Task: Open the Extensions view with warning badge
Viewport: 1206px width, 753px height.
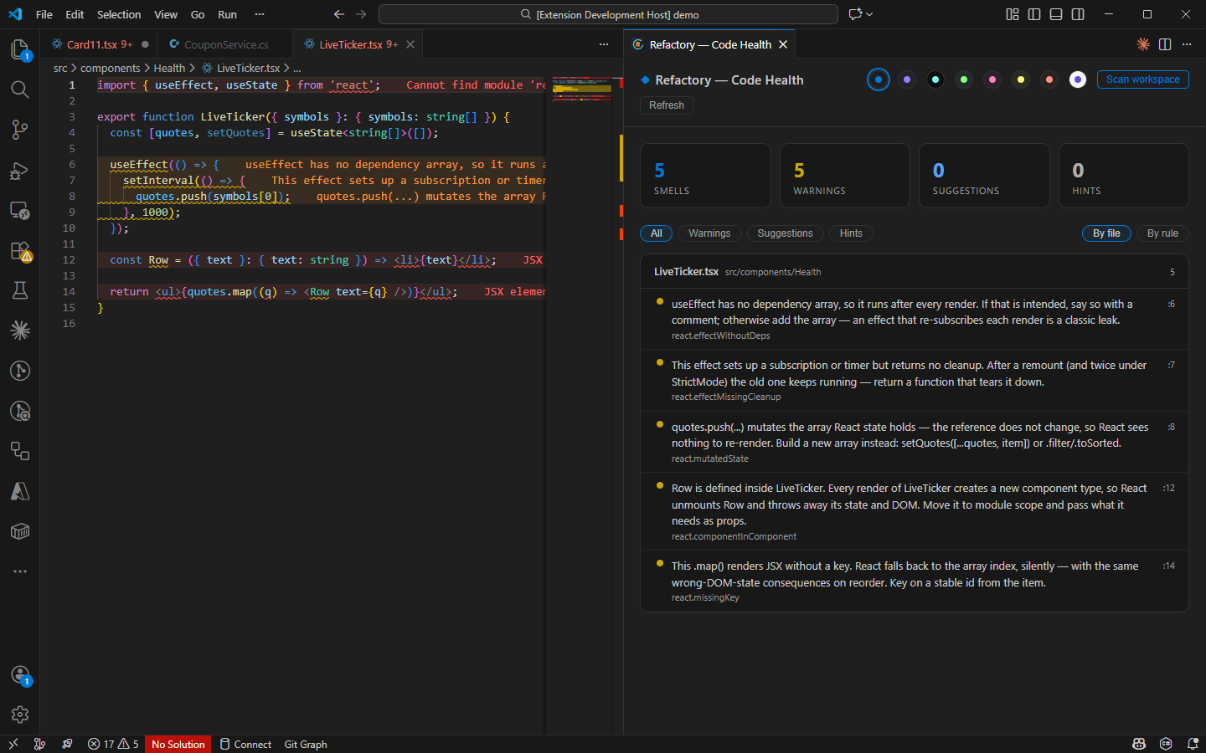Action: pos(20,251)
